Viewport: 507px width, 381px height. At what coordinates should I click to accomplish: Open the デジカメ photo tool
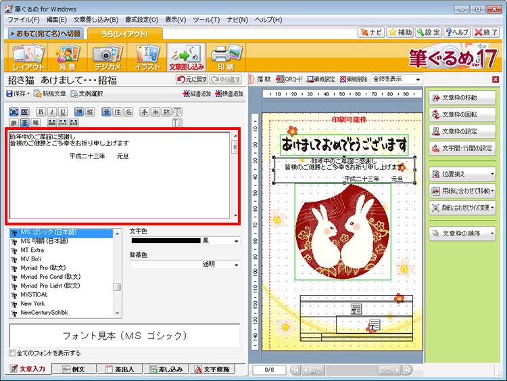pyautogui.click(x=107, y=58)
